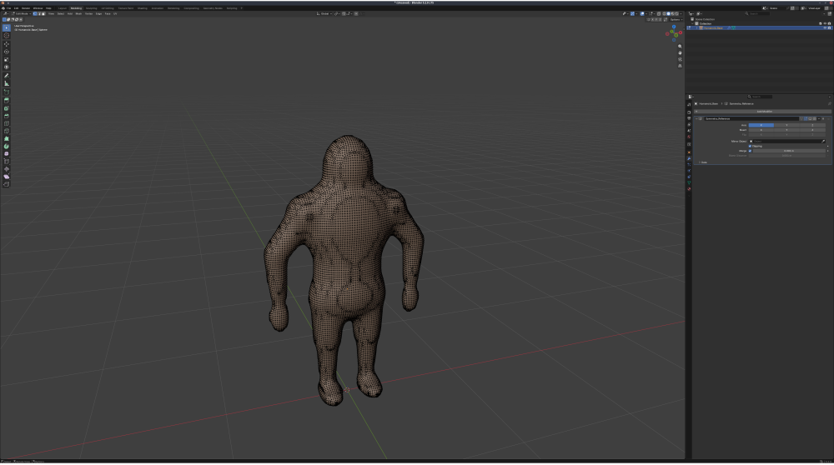Click the Mirror Object field

786,142
